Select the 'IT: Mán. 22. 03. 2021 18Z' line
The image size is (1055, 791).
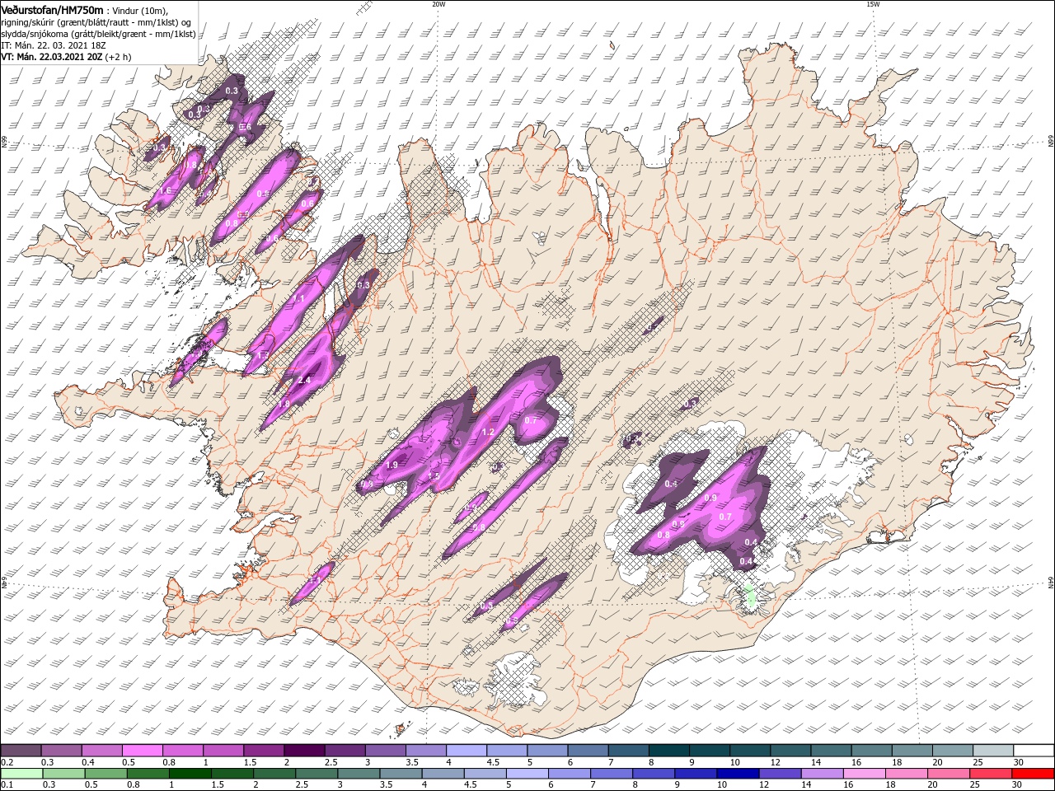[x=54, y=45]
